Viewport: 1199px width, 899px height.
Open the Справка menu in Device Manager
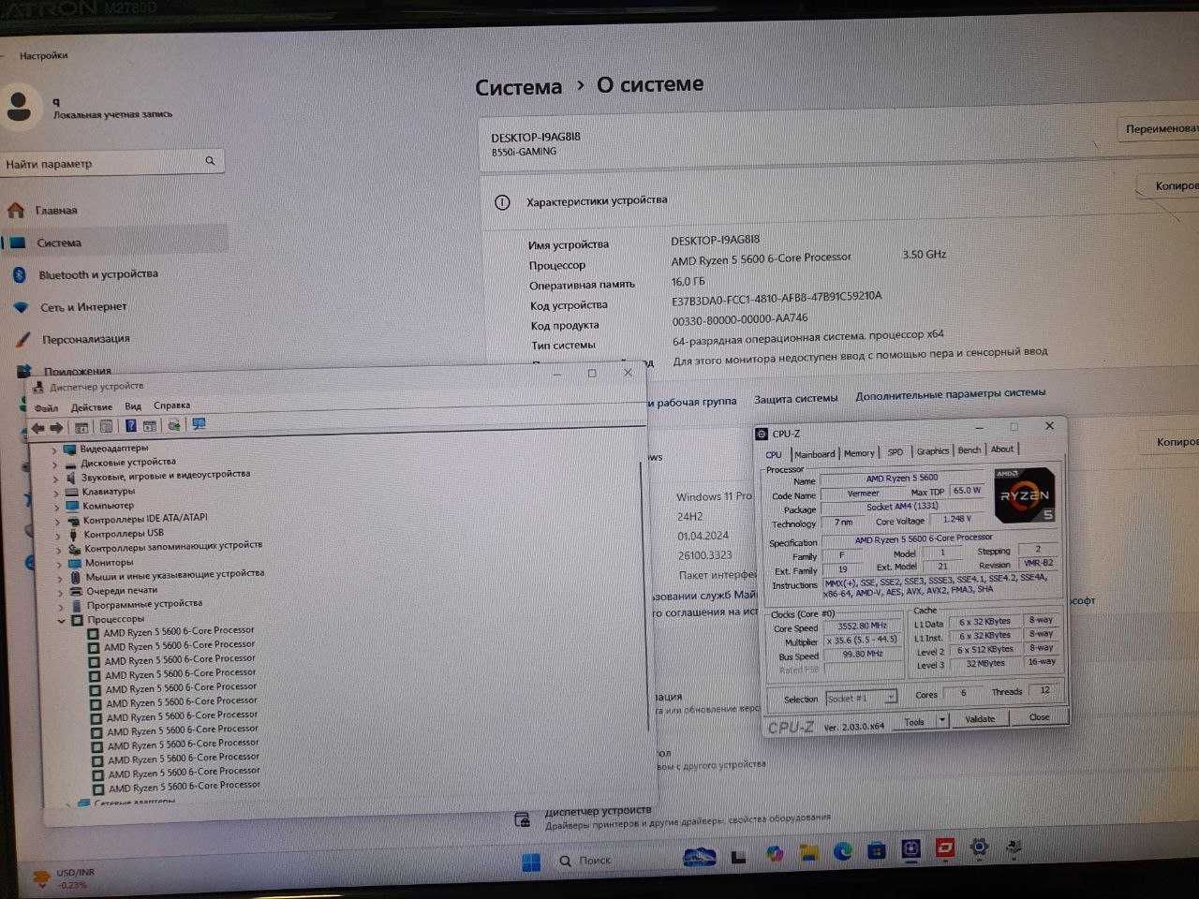(171, 405)
